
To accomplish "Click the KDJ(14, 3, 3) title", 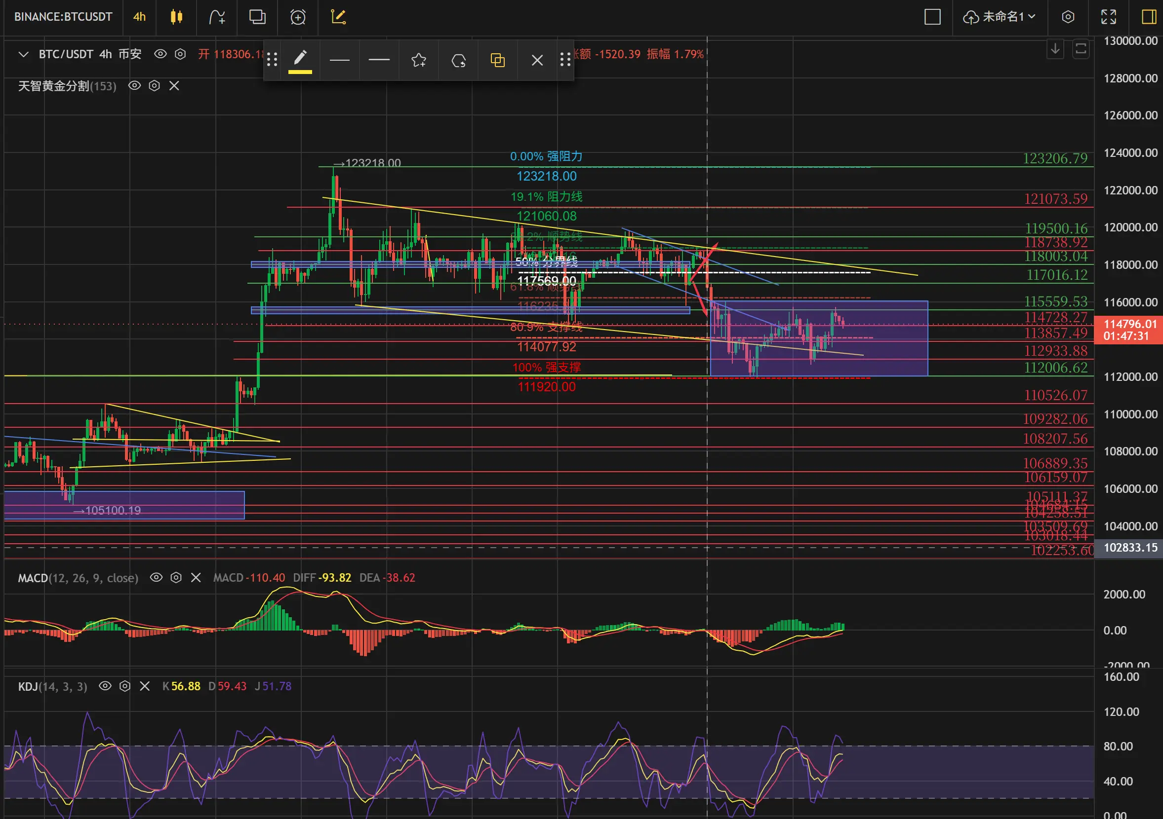I will (x=53, y=686).
